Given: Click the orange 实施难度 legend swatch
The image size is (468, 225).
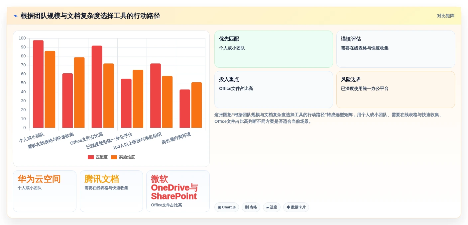Looking at the screenshot, I should tap(114, 157).
